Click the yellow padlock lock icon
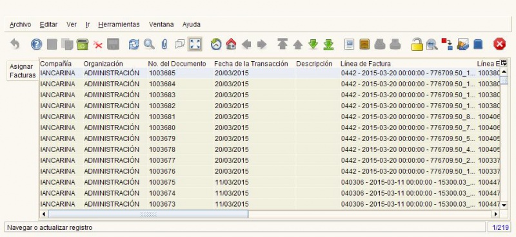The image size is (516, 237). tap(417, 44)
